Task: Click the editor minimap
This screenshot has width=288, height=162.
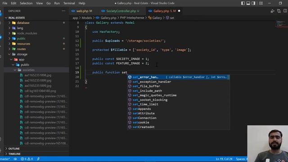Action: [281, 24]
